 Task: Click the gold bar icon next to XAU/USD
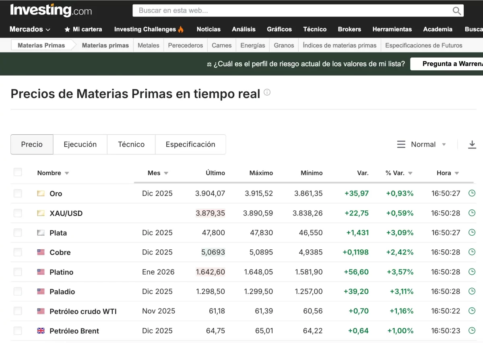coord(41,213)
